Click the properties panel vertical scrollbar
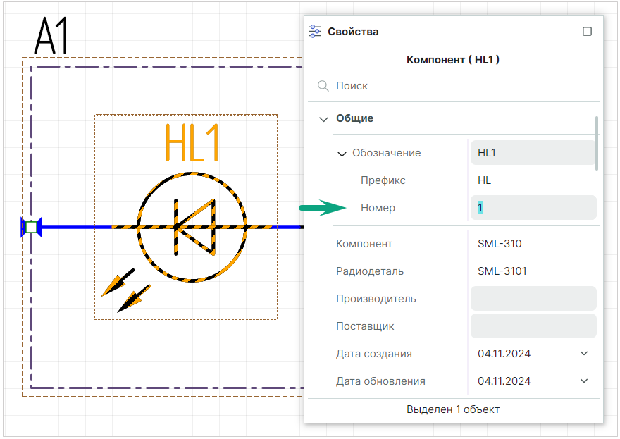 (597, 143)
